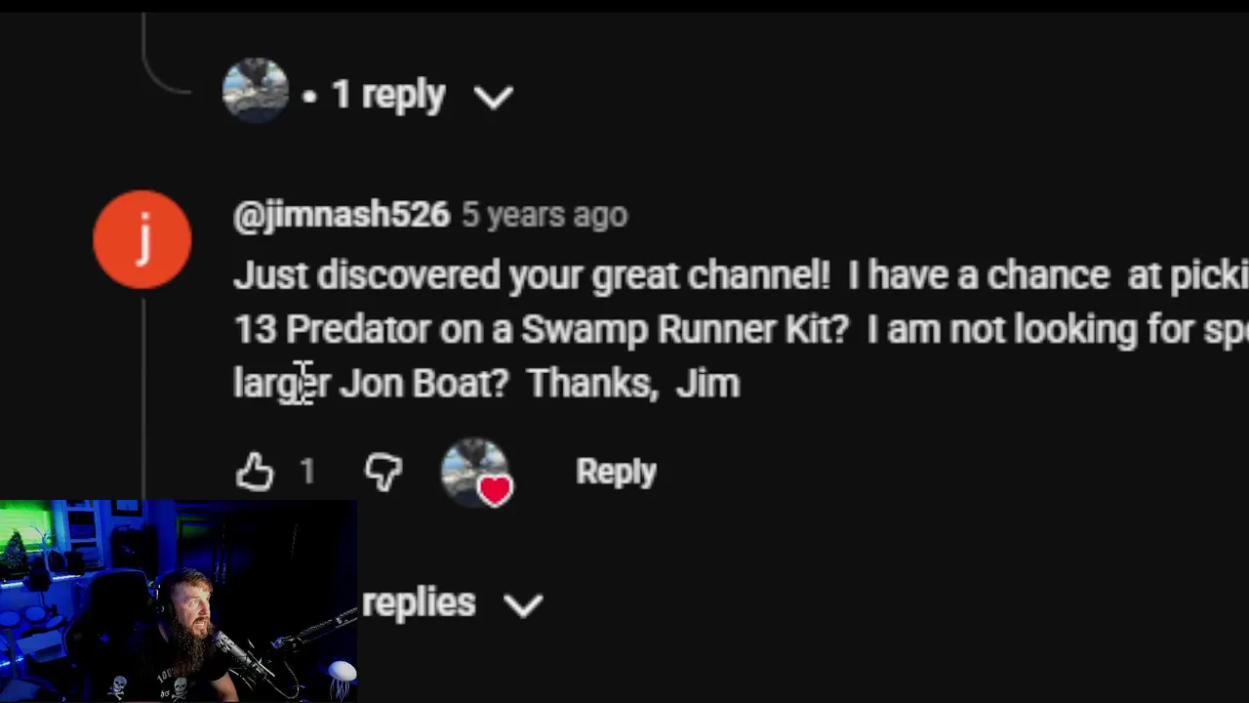The height and width of the screenshot is (703, 1249).
Task: Expand the "1 reply" chevron arrow
Action: 494,97
